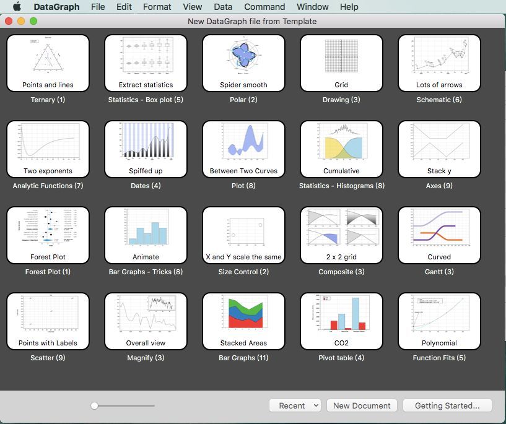
Task: Open the Forest Plot template
Action: (x=48, y=235)
